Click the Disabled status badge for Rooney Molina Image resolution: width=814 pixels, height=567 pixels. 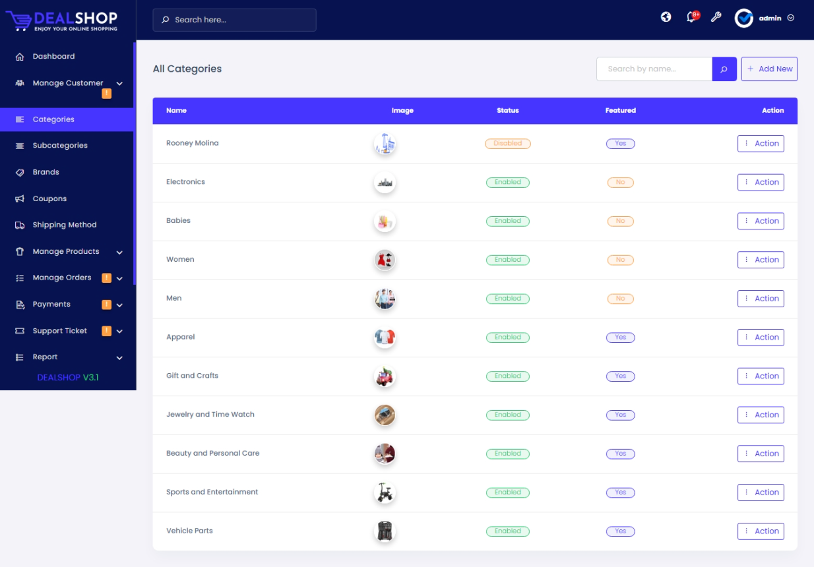point(507,144)
